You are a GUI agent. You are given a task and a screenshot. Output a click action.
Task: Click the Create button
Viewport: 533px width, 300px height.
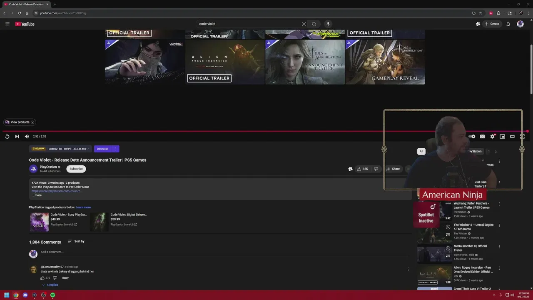point(492,24)
